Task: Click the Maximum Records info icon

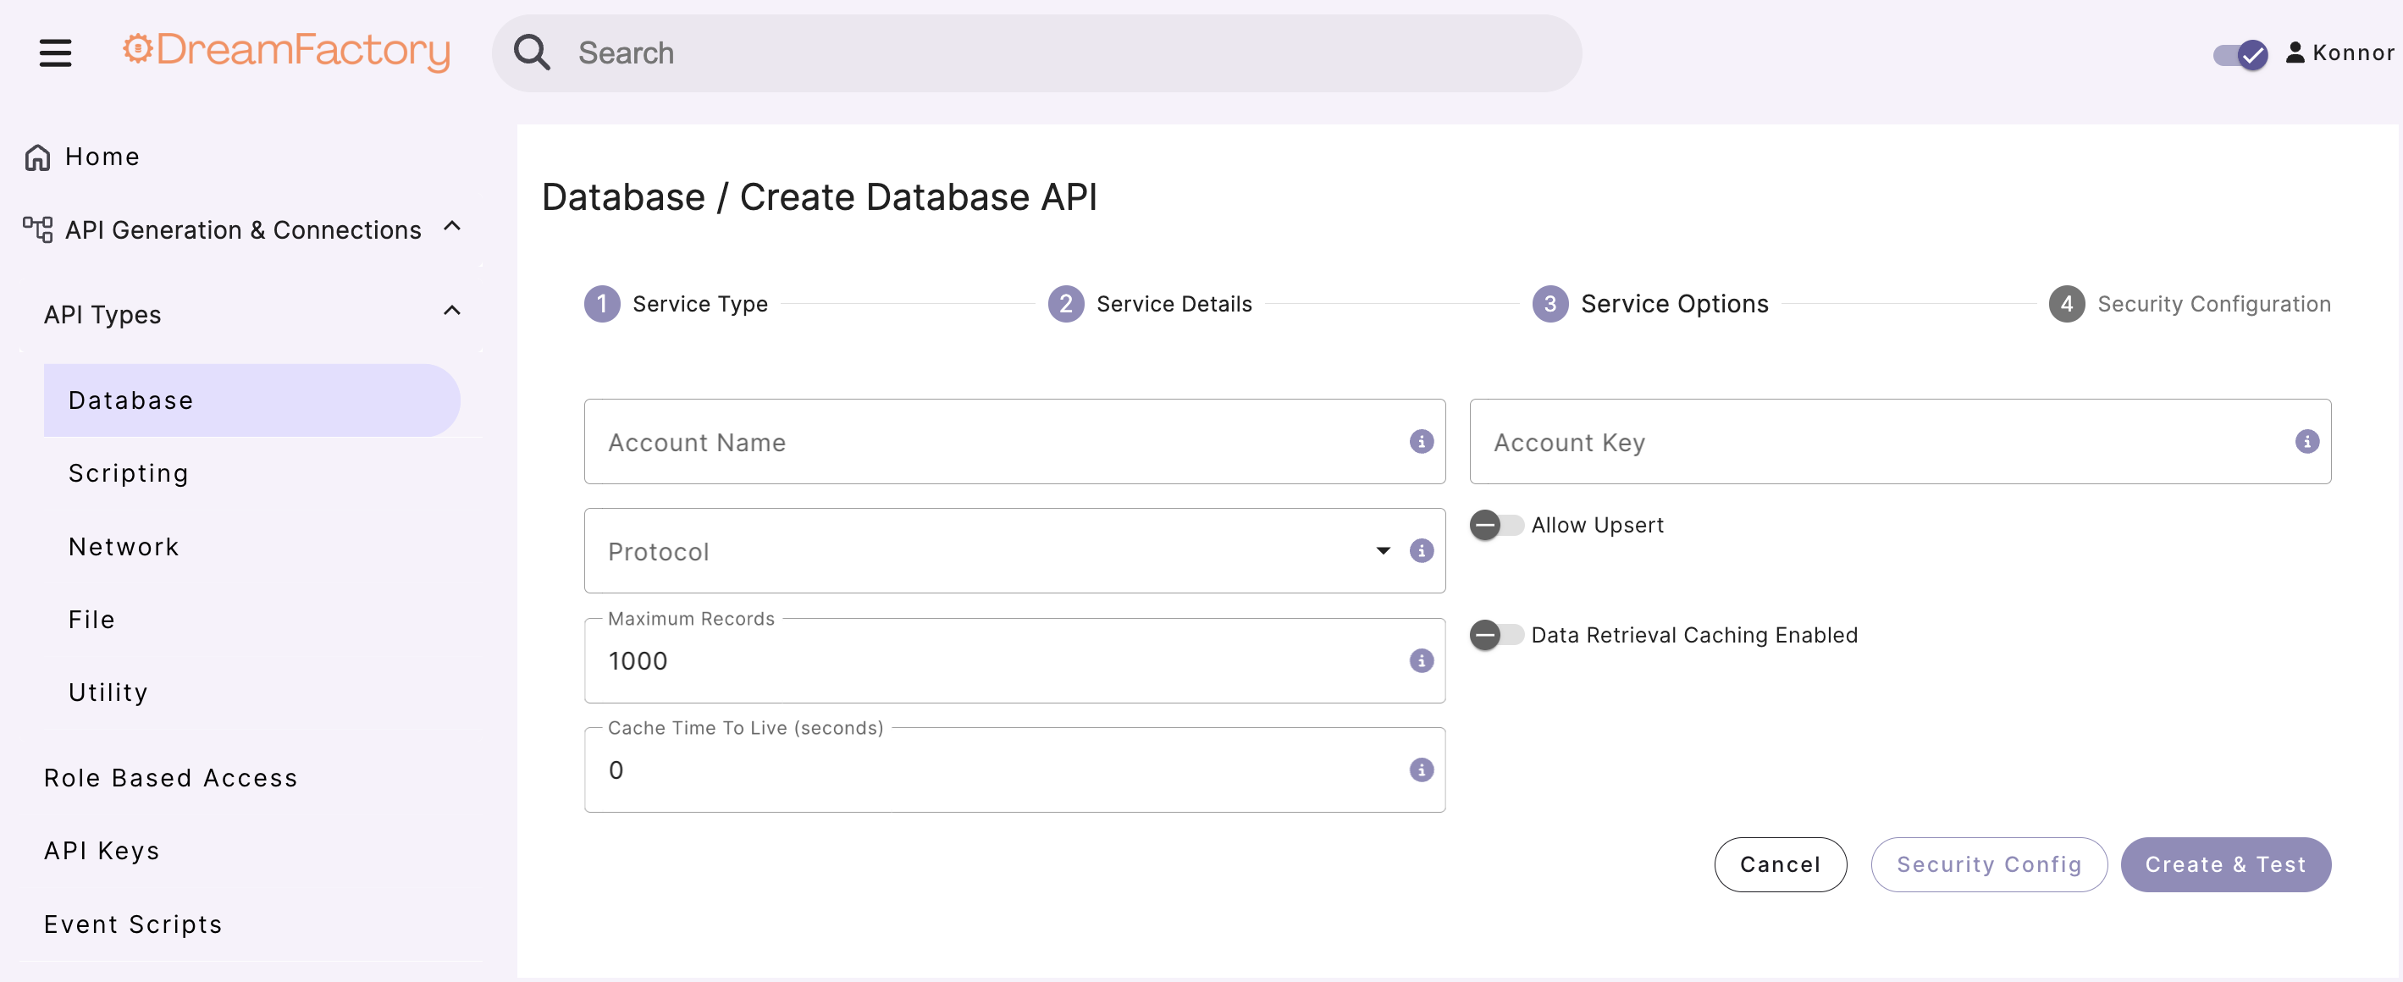Action: click(1421, 660)
